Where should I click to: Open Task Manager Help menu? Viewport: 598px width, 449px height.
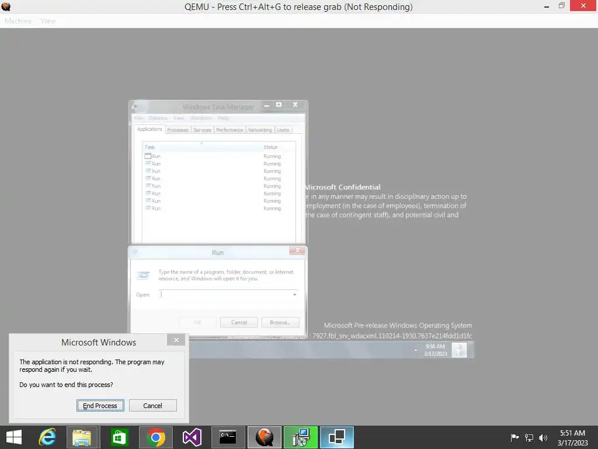pos(224,118)
